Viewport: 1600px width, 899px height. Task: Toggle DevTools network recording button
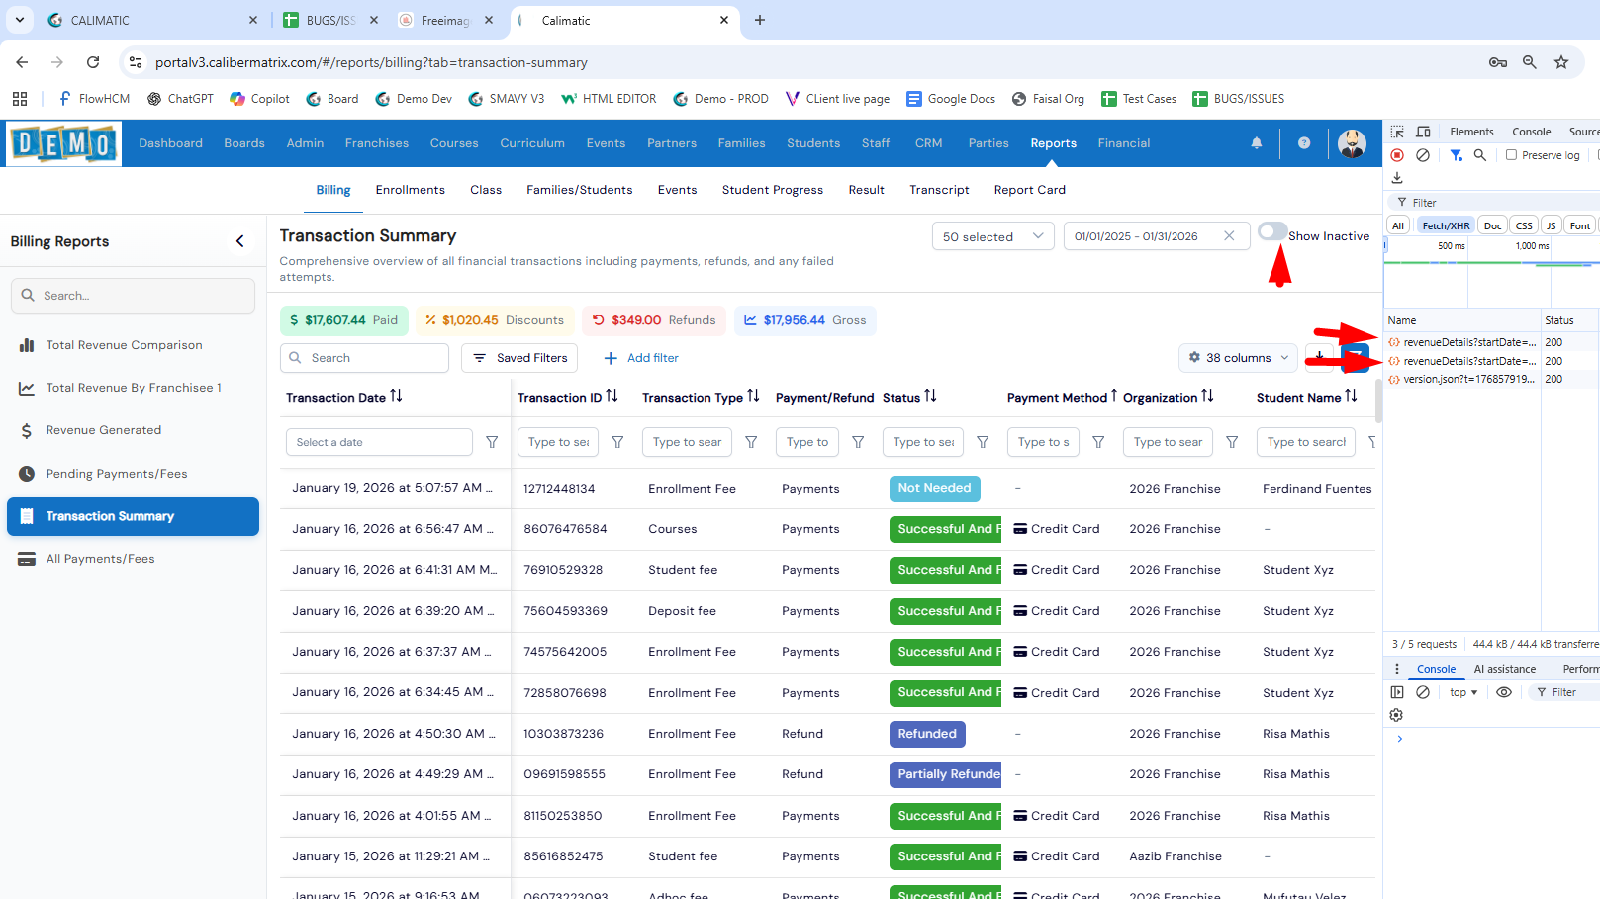(x=1397, y=155)
